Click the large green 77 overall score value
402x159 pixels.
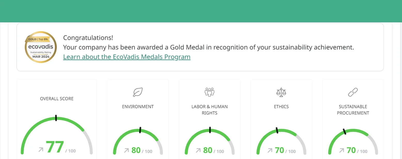click(x=55, y=147)
